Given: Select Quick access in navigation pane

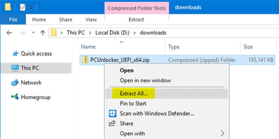Looking at the screenshot, I should point(36,54).
